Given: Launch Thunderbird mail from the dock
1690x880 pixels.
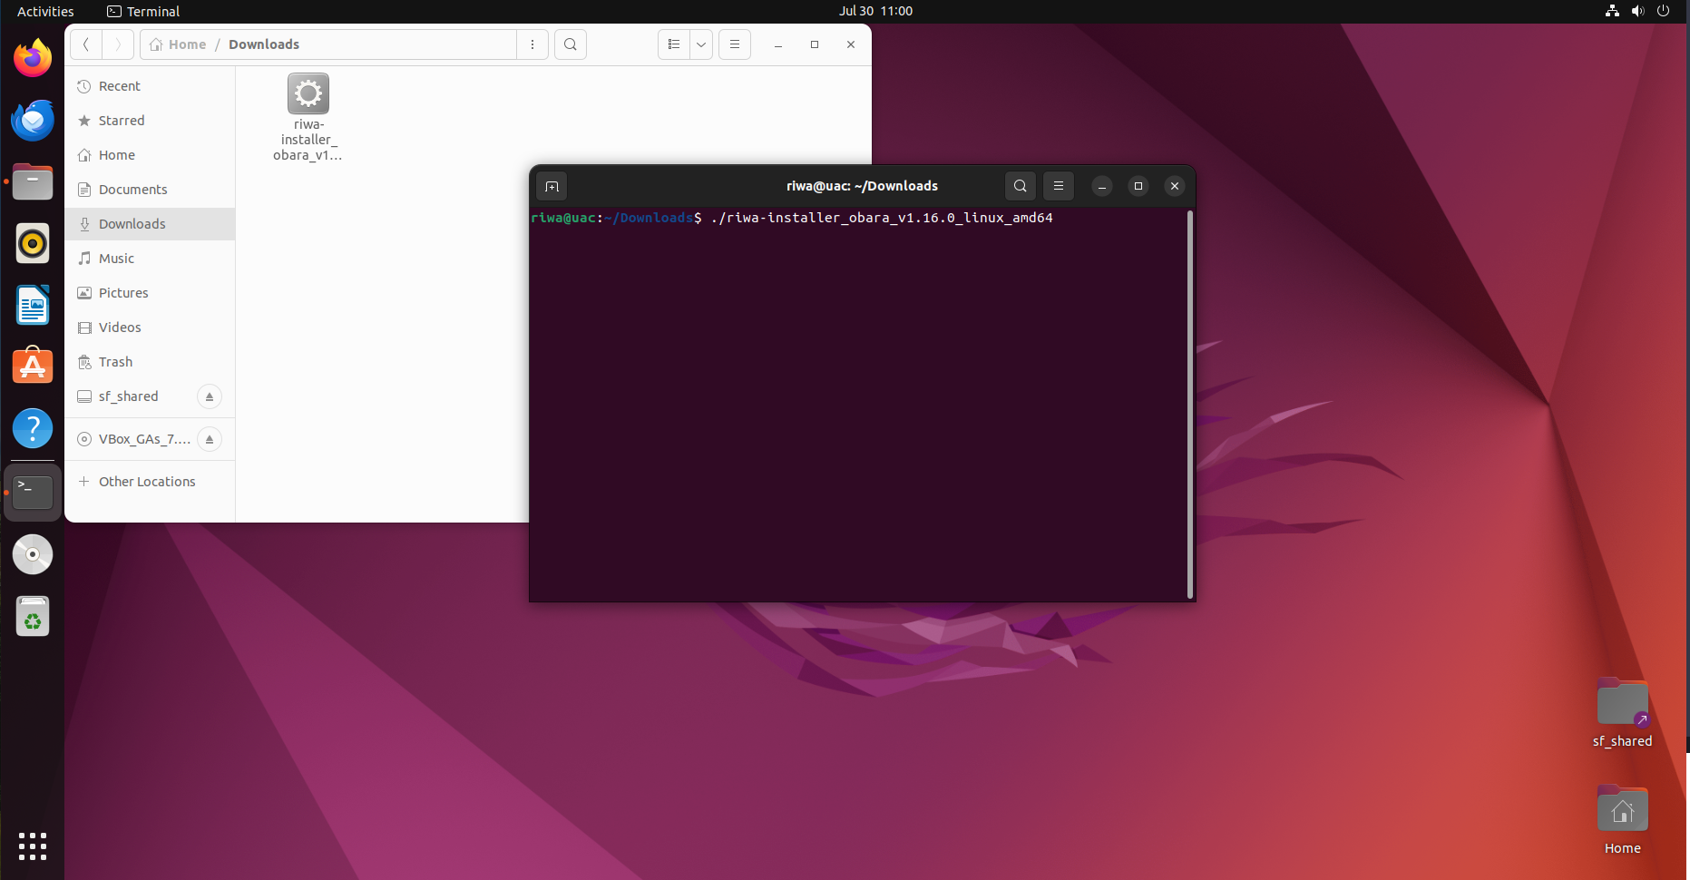Looking at the screenshot, I should 33,121.
